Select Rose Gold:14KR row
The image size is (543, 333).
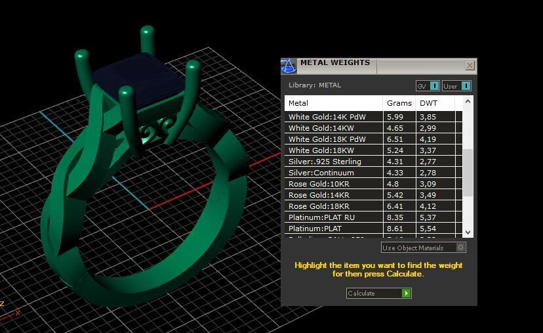(x=373, y=195)
